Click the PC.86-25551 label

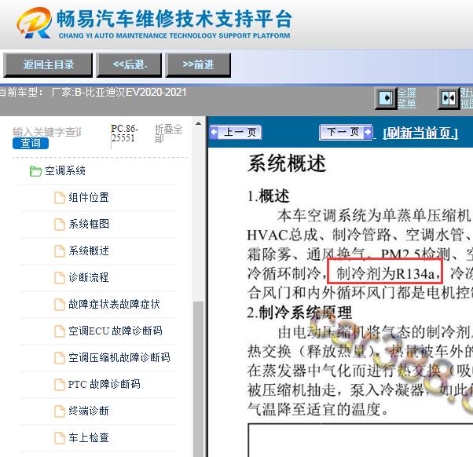click(125, 133)
